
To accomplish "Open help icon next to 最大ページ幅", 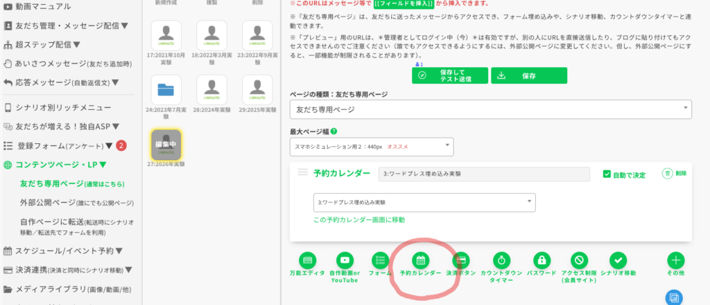I will (x=334, y=131).
